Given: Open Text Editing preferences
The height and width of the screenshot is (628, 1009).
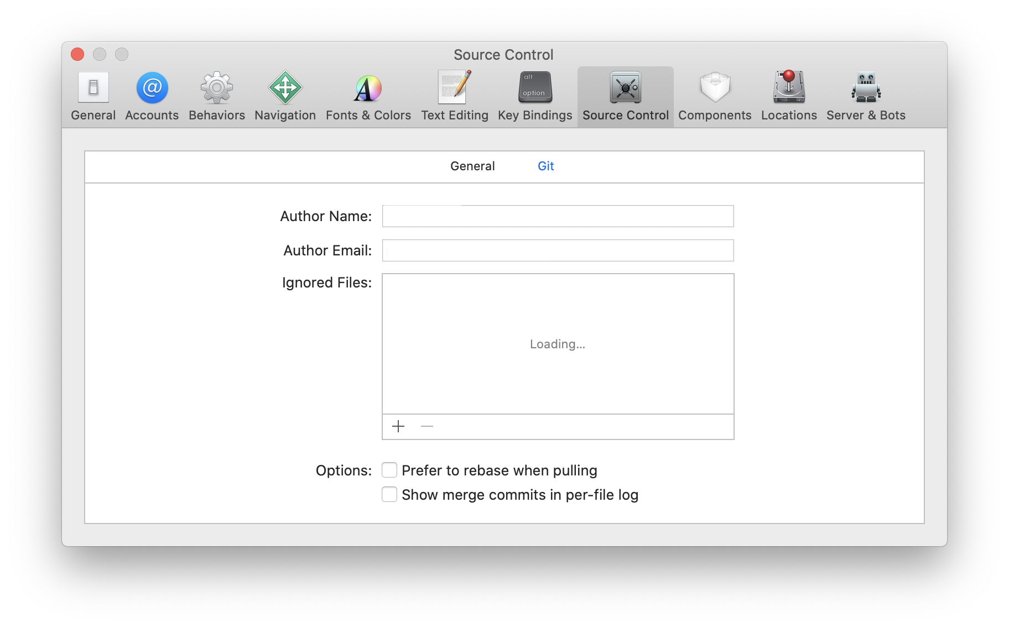Looking at the screenshot, I should [x=454, y=96].
